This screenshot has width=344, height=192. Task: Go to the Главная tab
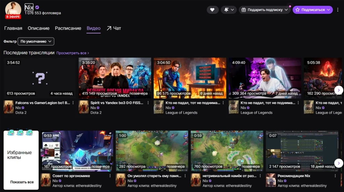click(13, 28)
